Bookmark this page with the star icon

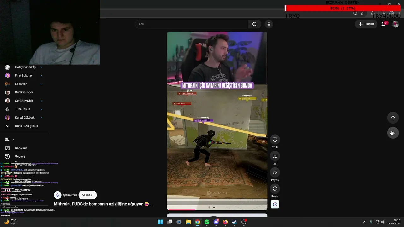coord(362,13)
